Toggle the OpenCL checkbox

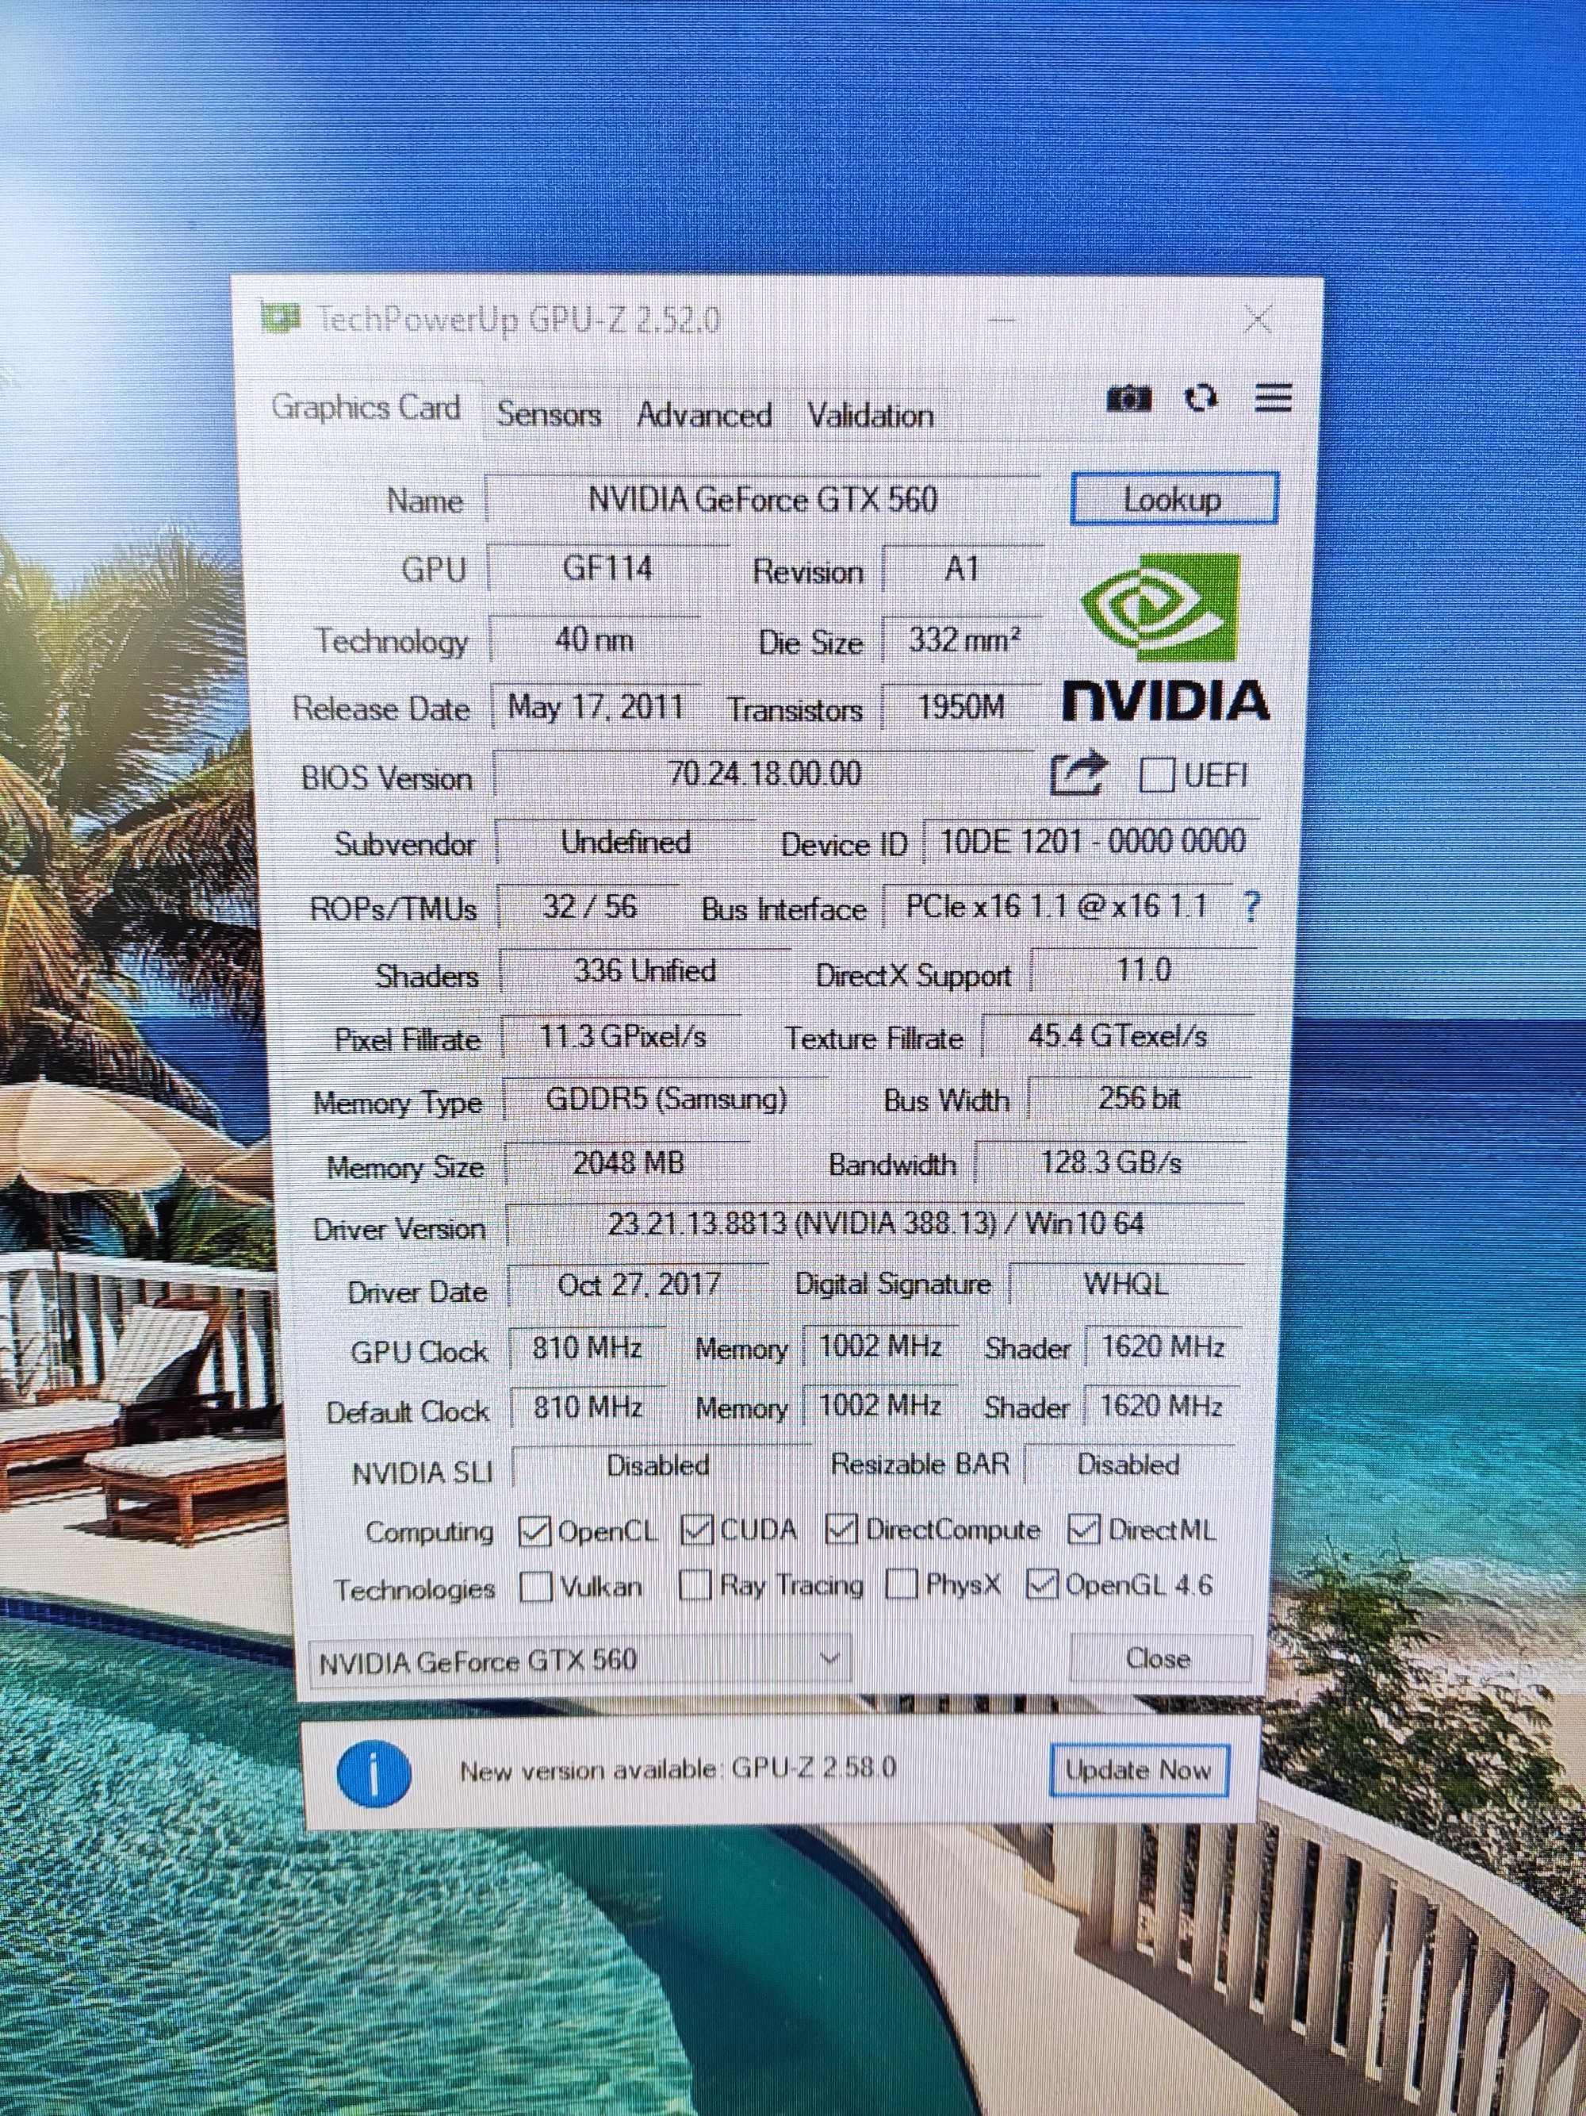click(534, 1533)
